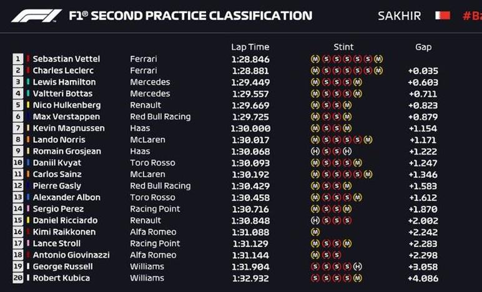Click the Bahrain flag beside SAKHIR
Viewport: 482px width, 292px height.
441,15
